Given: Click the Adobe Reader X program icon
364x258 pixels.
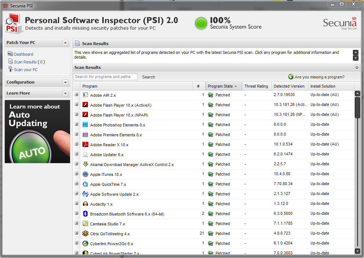Looking at the screenshot, I should (85, 144).
